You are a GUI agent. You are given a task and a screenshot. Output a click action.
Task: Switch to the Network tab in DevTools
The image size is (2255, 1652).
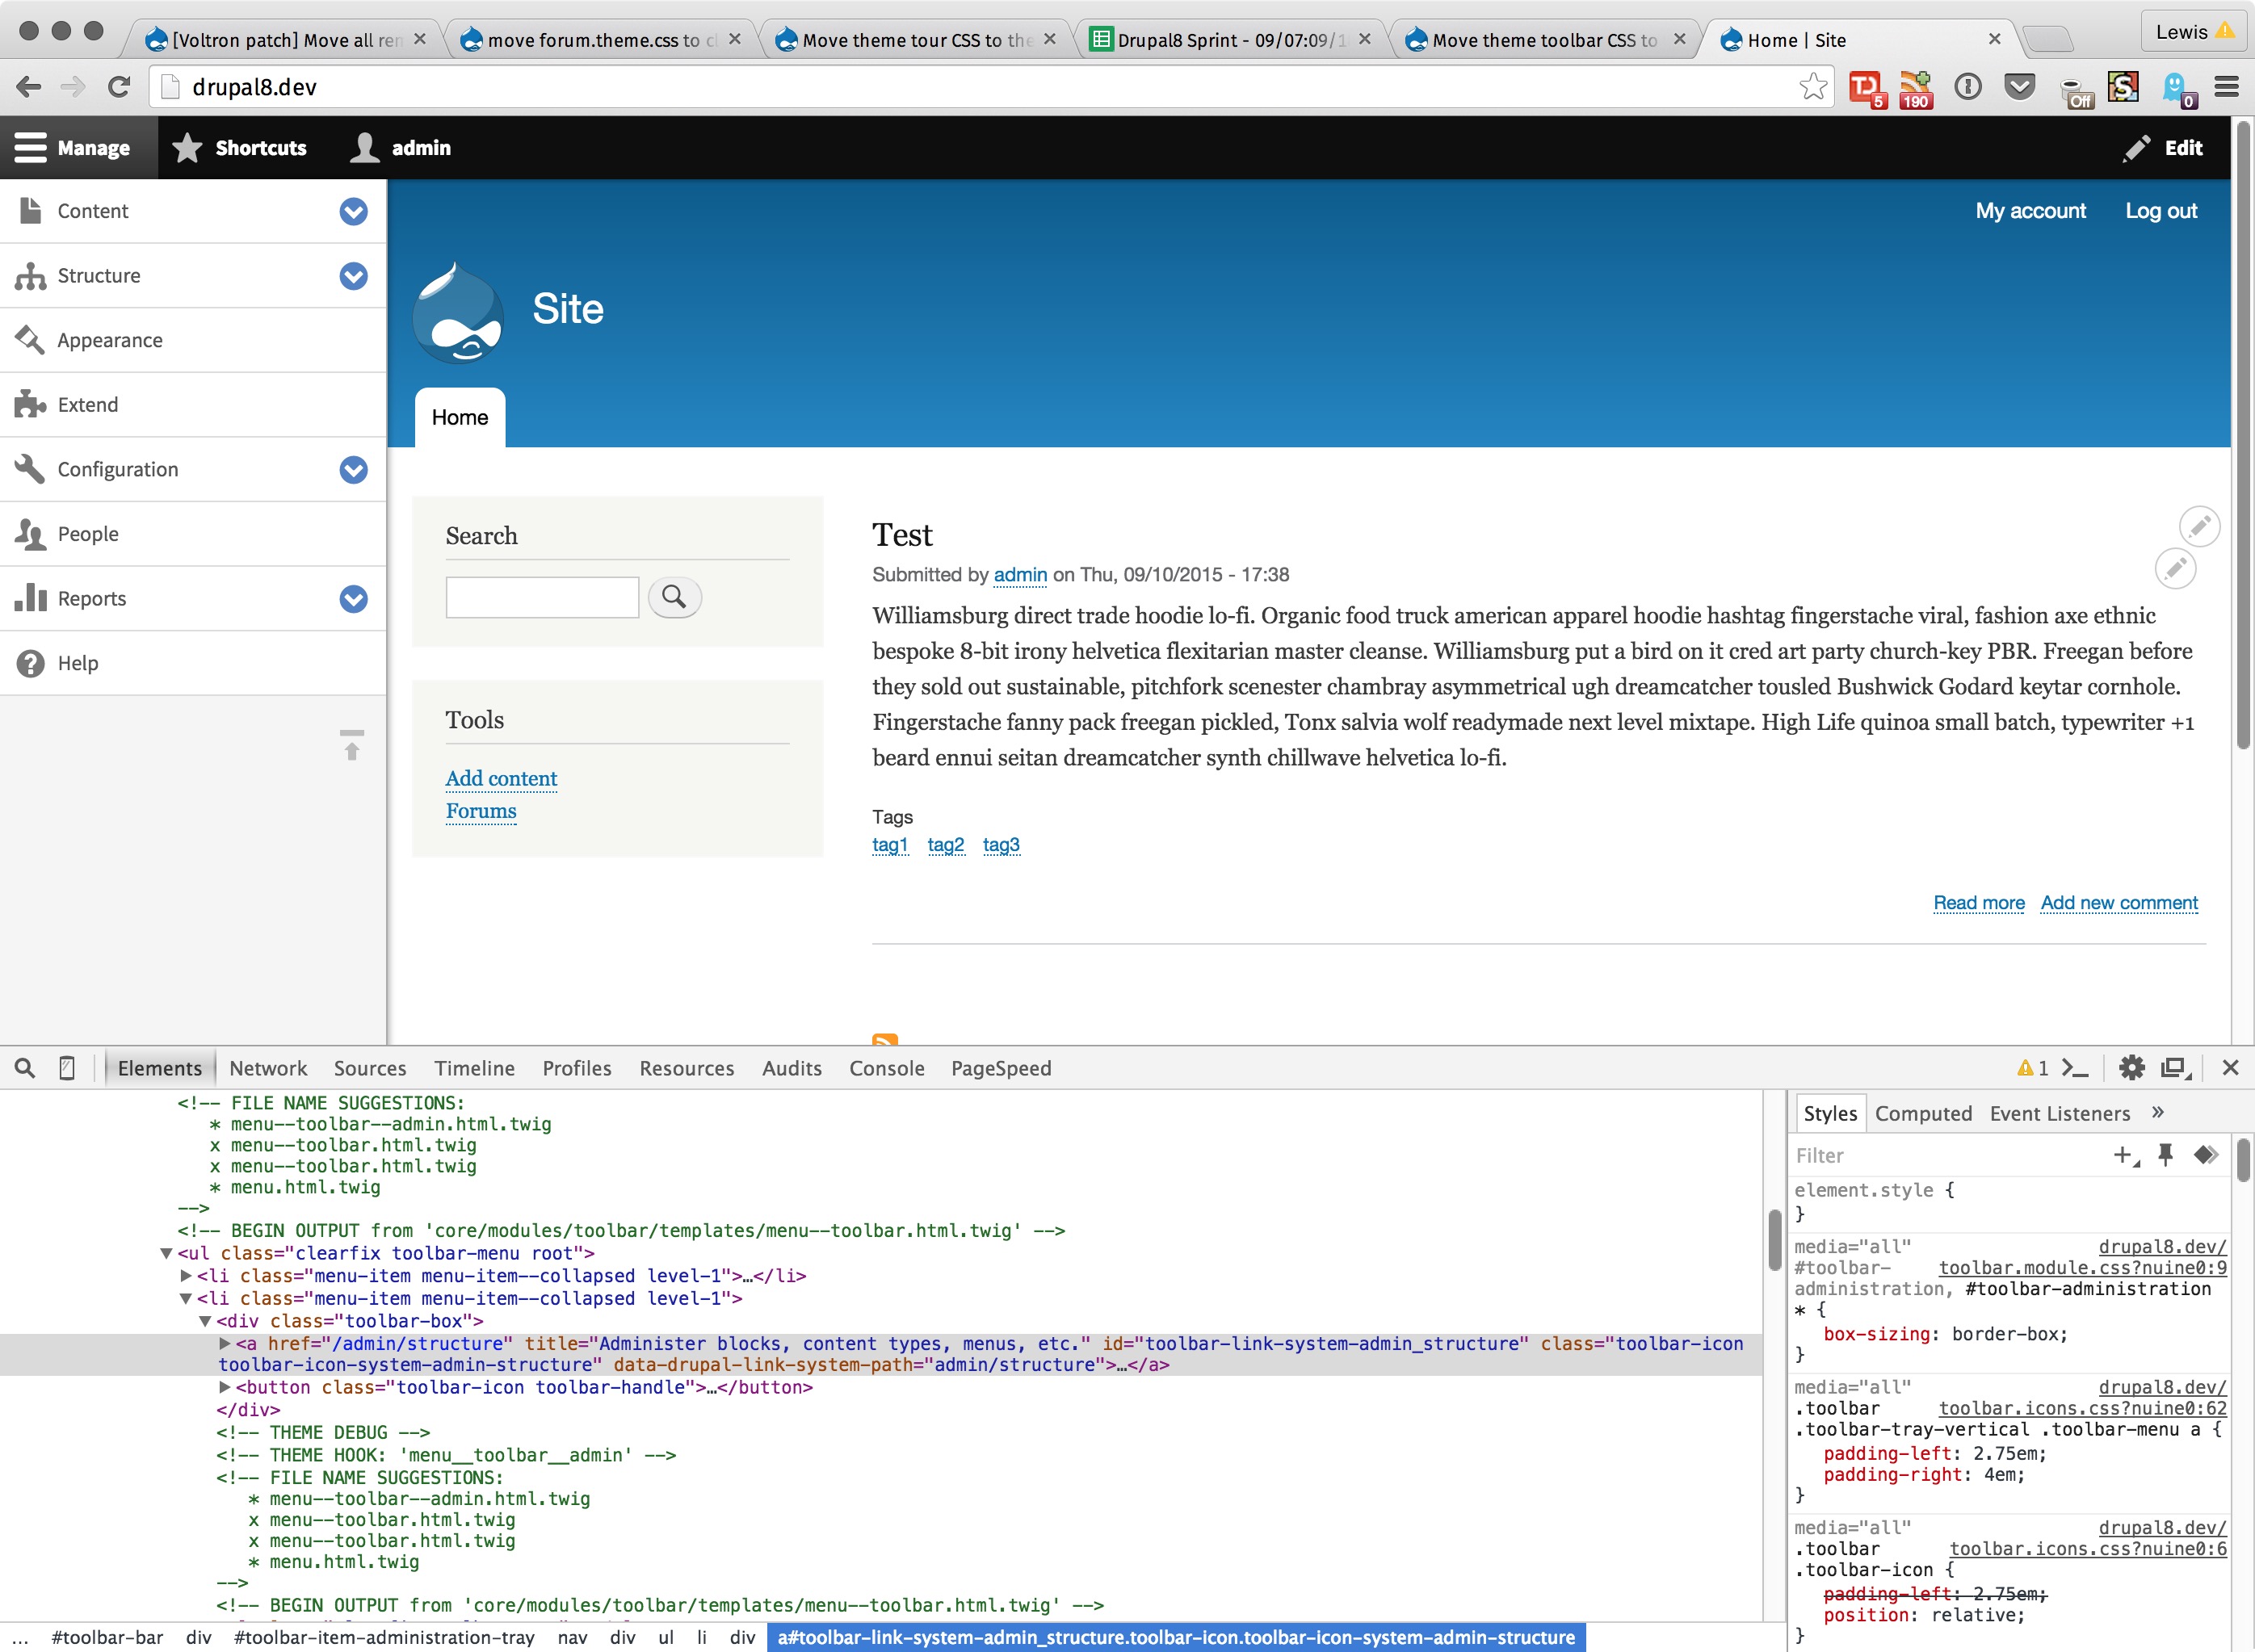[267, 1068]
